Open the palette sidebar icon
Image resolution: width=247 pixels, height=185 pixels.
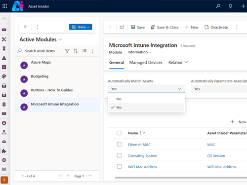tap(4, 76)
